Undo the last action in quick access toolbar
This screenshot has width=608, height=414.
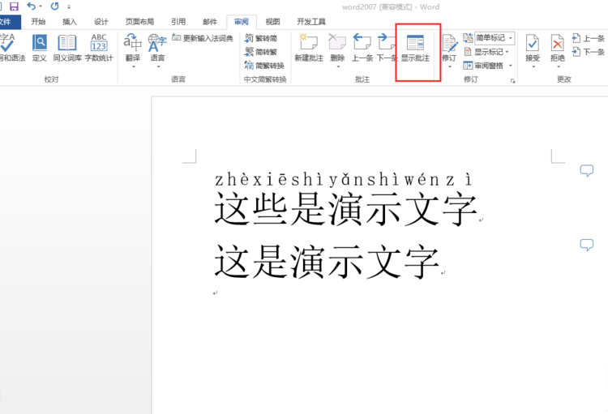coord(31,6)
